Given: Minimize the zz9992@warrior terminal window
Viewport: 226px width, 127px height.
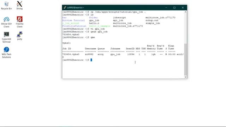Looking at the screenshot, I should 166,7.
